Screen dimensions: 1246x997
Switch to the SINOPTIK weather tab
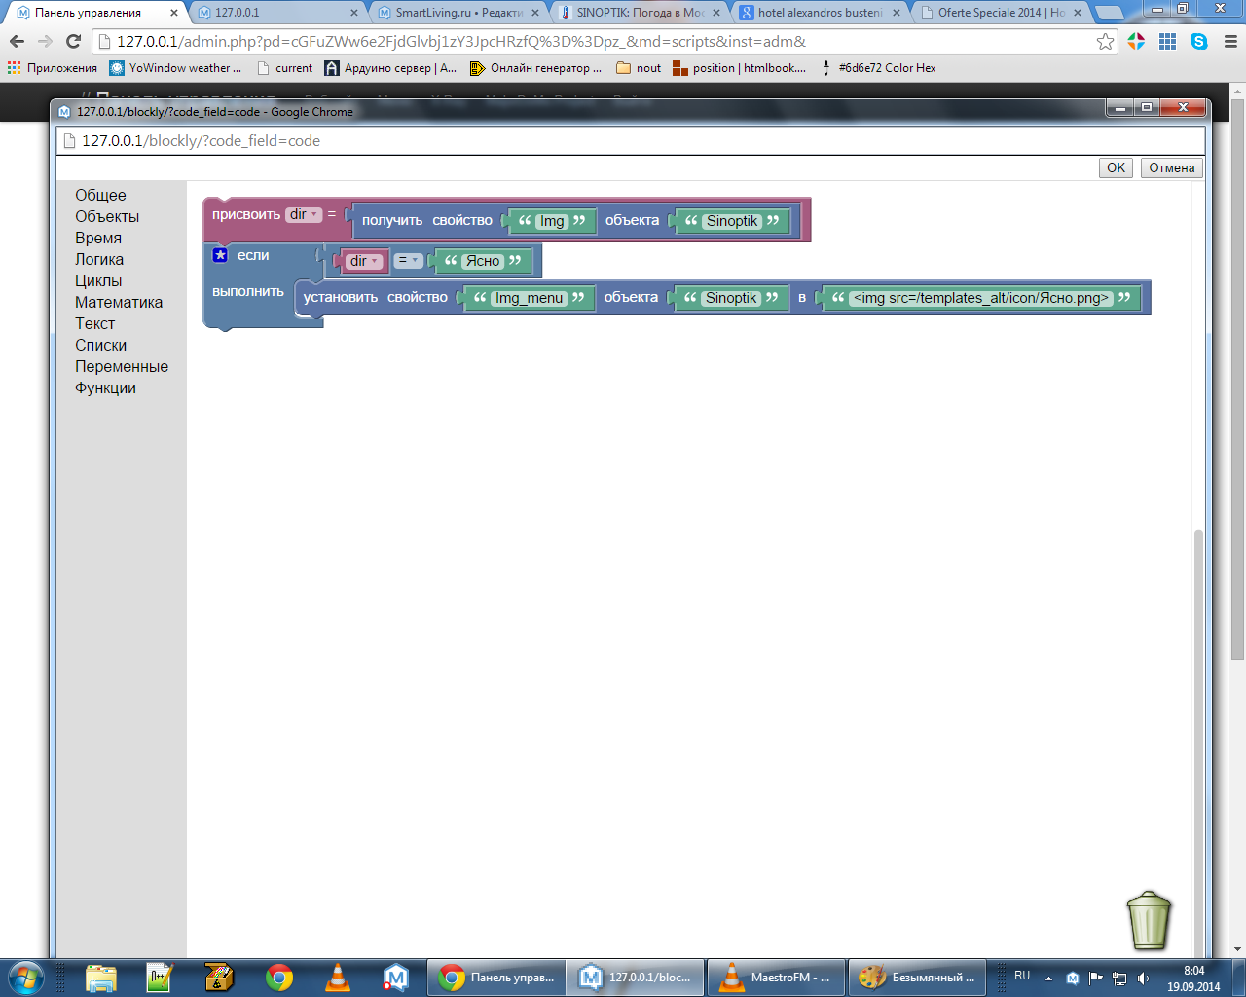pyautogui.click(x=641, y=13)
